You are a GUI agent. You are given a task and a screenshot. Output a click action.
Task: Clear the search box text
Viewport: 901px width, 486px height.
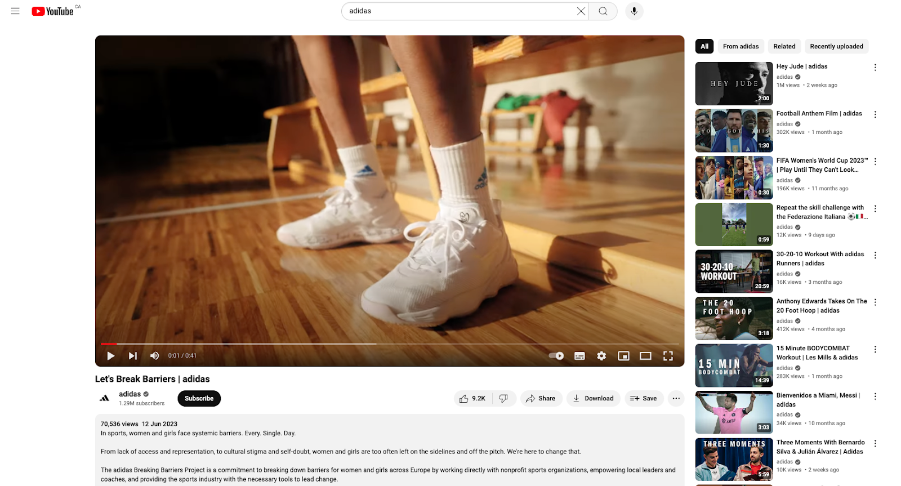pyautogui.click(x=581, y=11)
